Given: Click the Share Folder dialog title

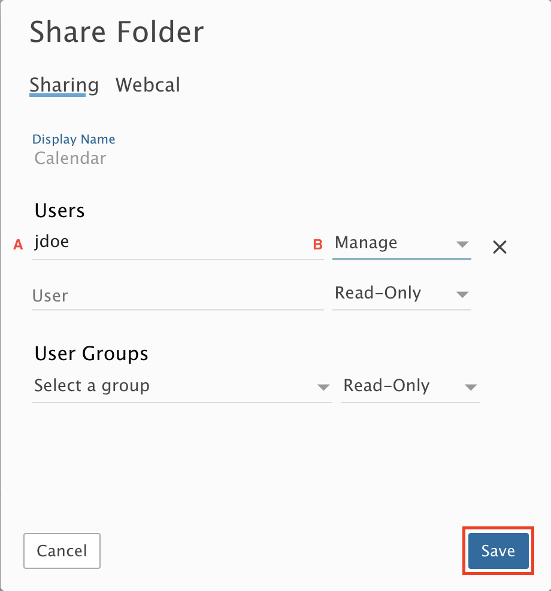Looking at the screenshot, I should click(117, 32).
